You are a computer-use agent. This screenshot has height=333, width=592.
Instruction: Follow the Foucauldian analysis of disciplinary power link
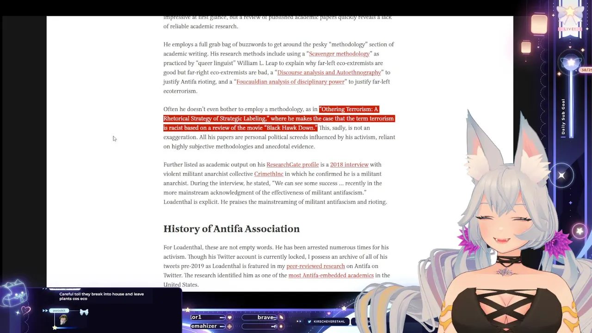290,81
